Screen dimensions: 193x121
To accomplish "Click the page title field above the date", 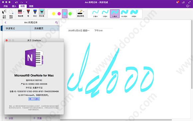I will click(x=90, y=26).
